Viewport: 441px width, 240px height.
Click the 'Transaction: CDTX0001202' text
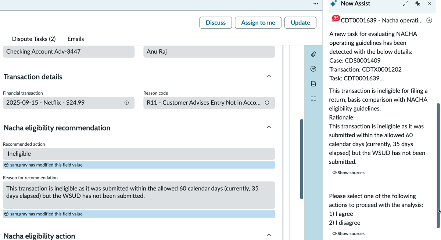365,69
